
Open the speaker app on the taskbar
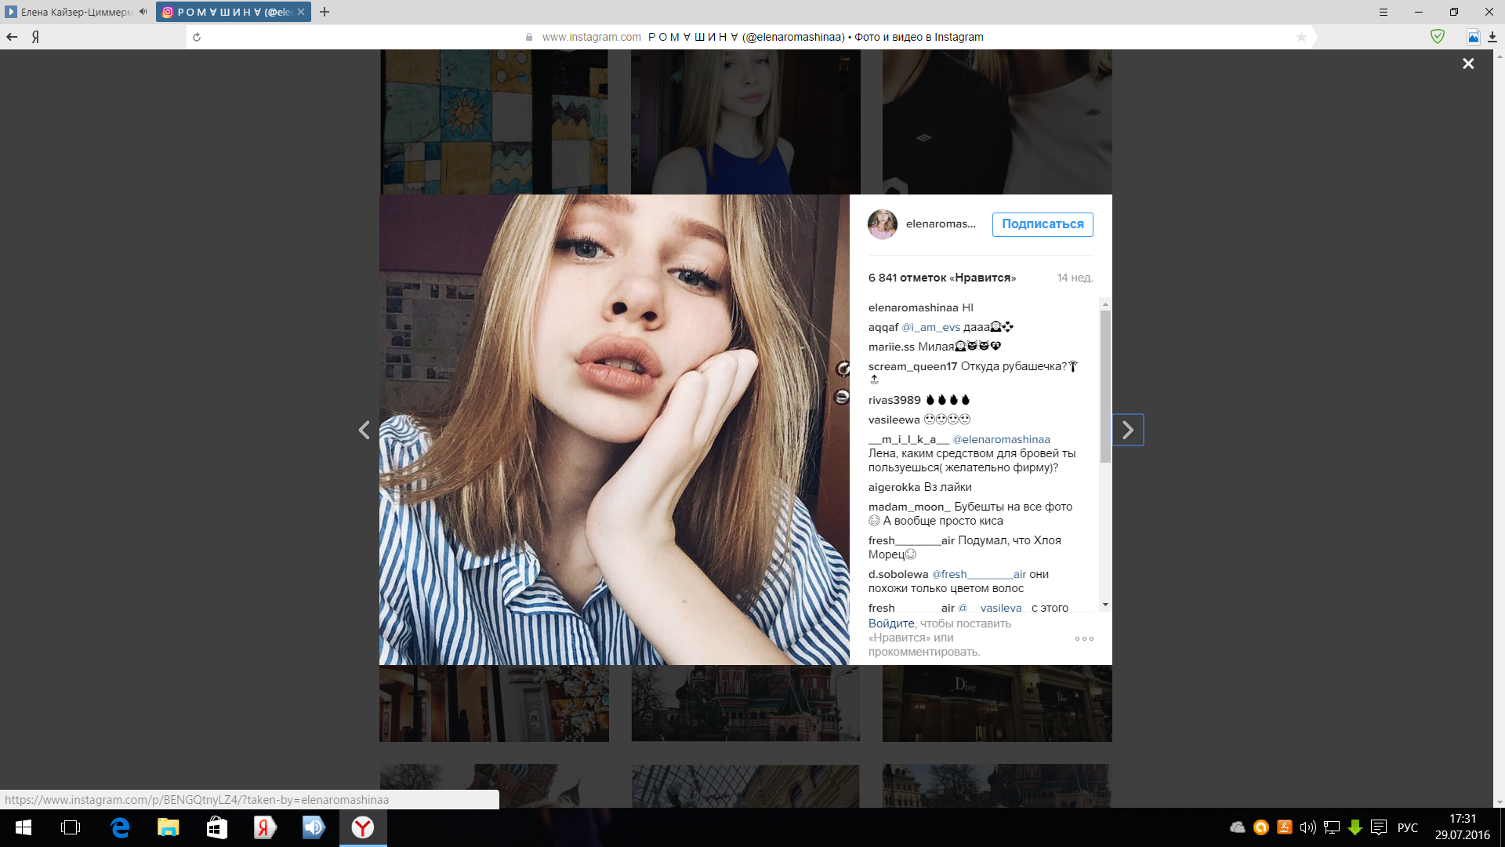click(x=314, y=827)
